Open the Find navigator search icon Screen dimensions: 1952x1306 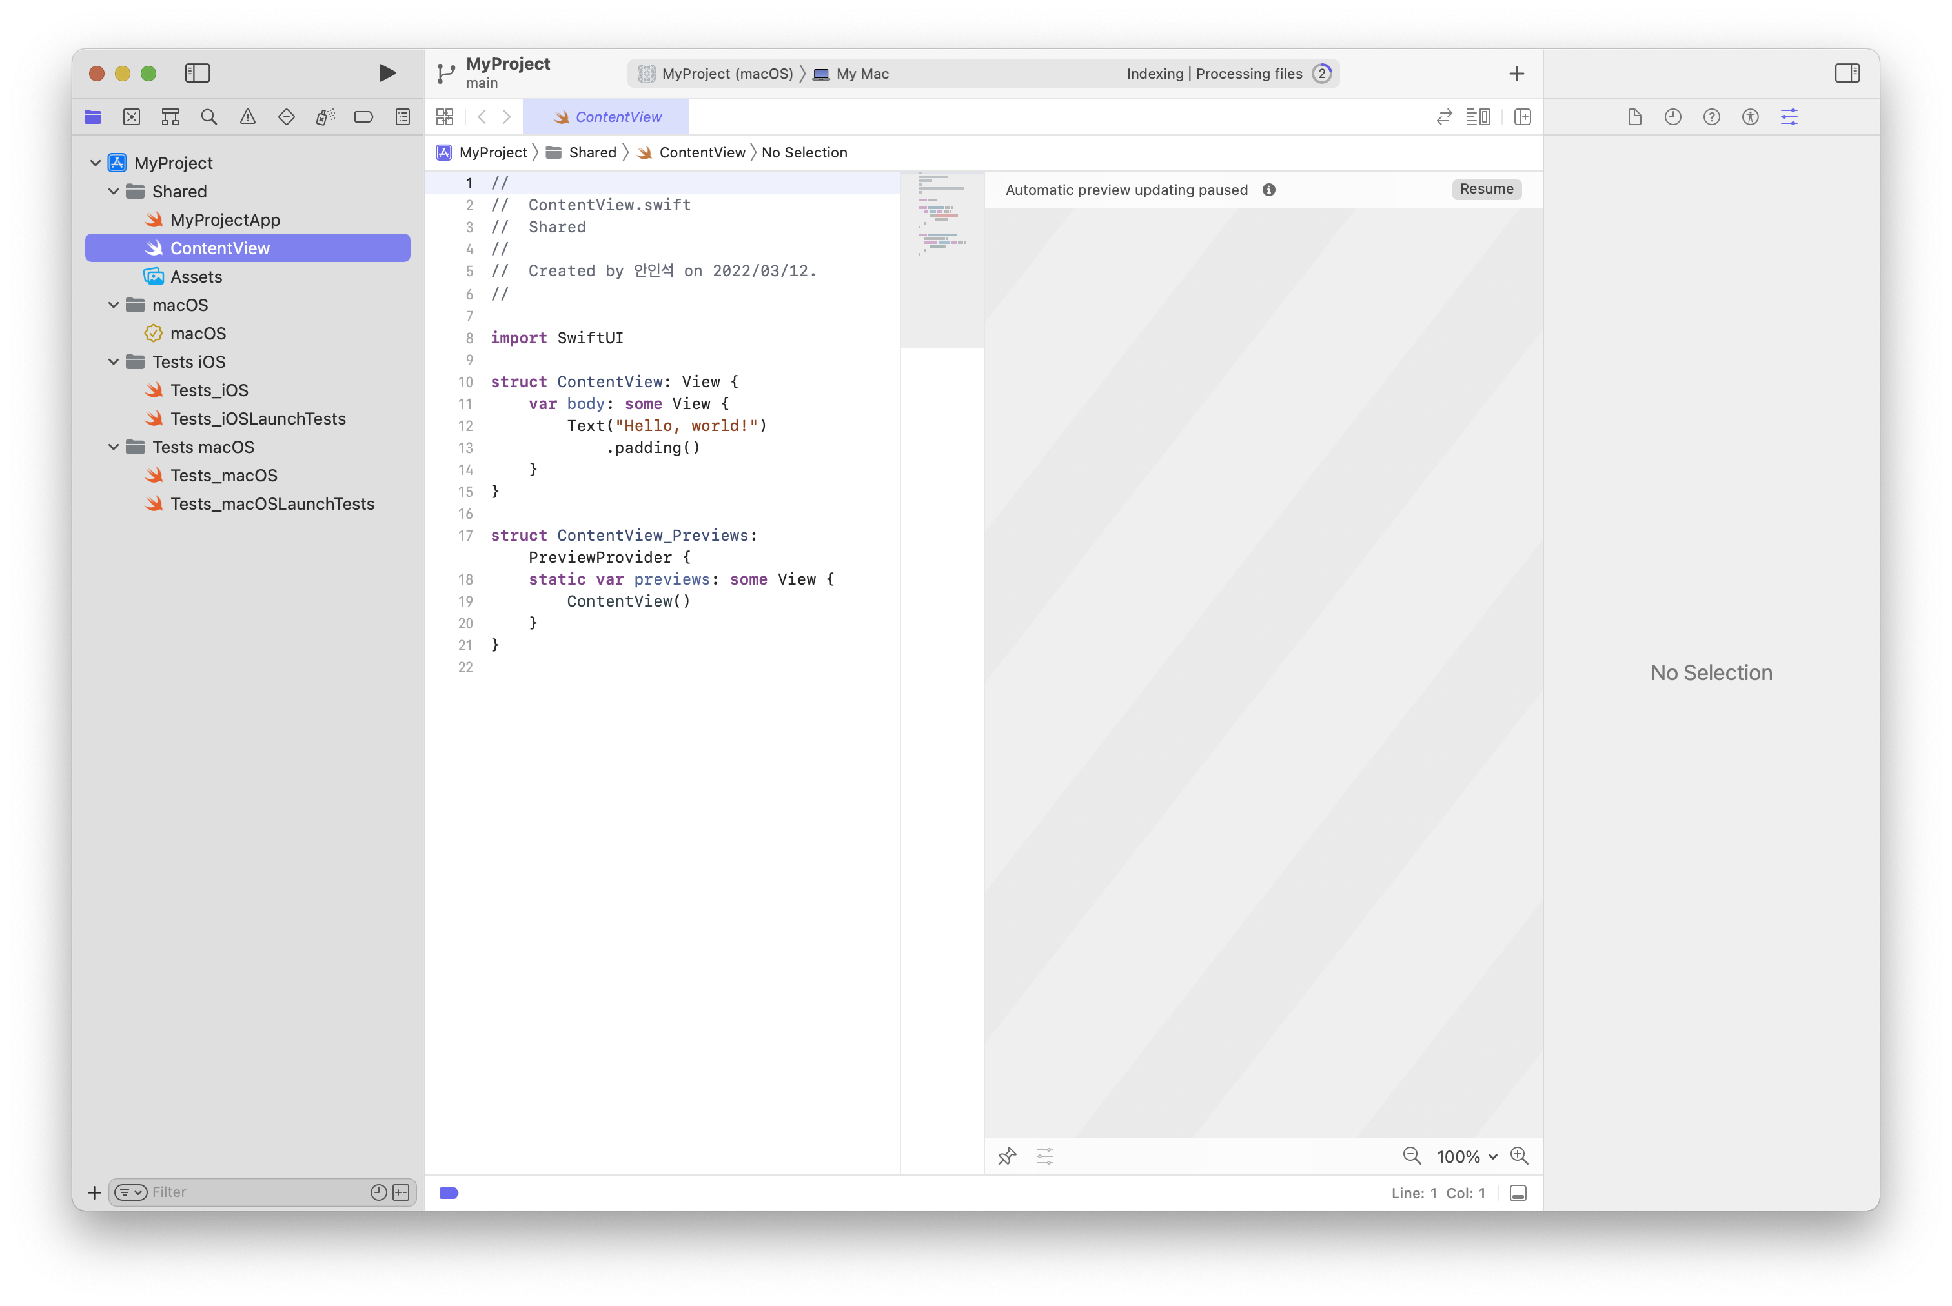[x=209, y=117]
